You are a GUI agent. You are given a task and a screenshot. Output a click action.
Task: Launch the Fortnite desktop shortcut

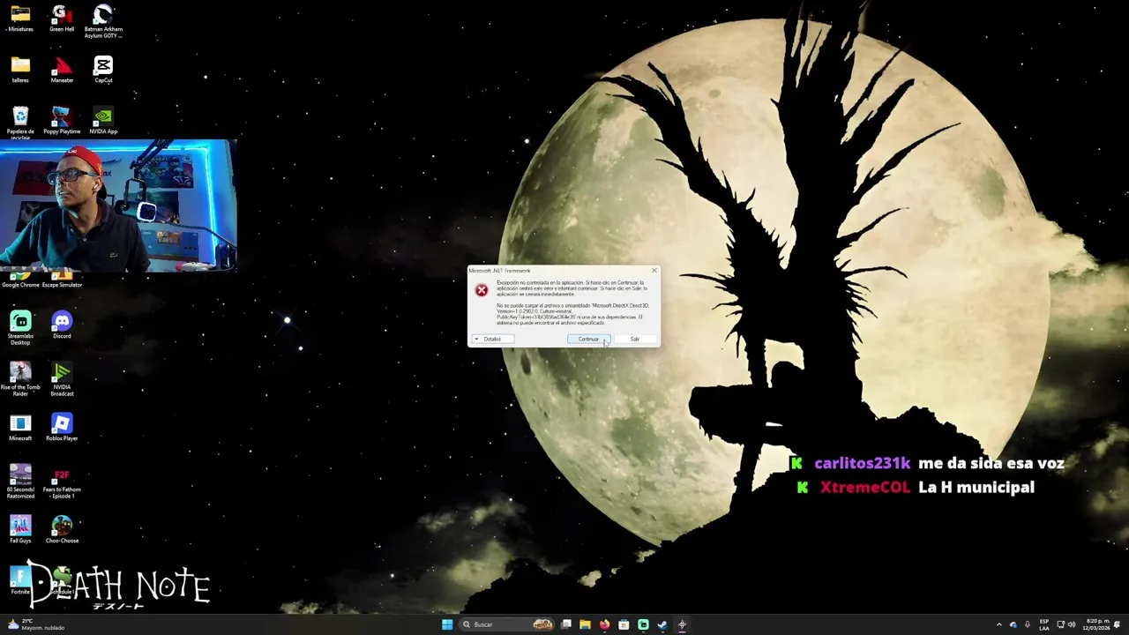pos(20,581)
